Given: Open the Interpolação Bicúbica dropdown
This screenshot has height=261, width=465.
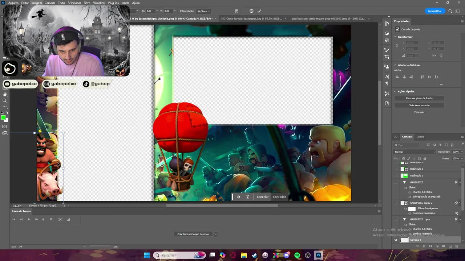Looking at the screenshot, I should point(204,11).
